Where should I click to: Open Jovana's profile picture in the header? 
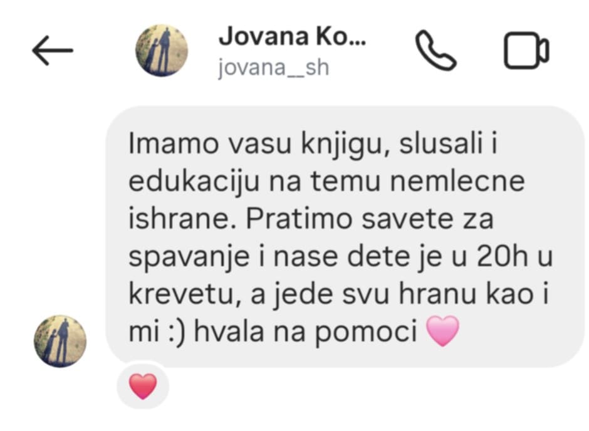162,50
